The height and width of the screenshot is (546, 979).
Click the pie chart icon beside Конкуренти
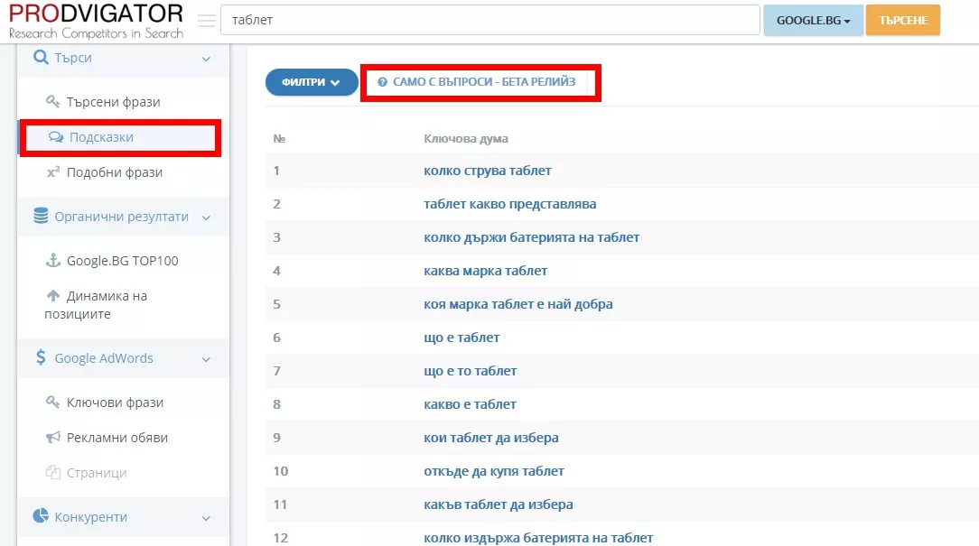[x=41, y=516]
